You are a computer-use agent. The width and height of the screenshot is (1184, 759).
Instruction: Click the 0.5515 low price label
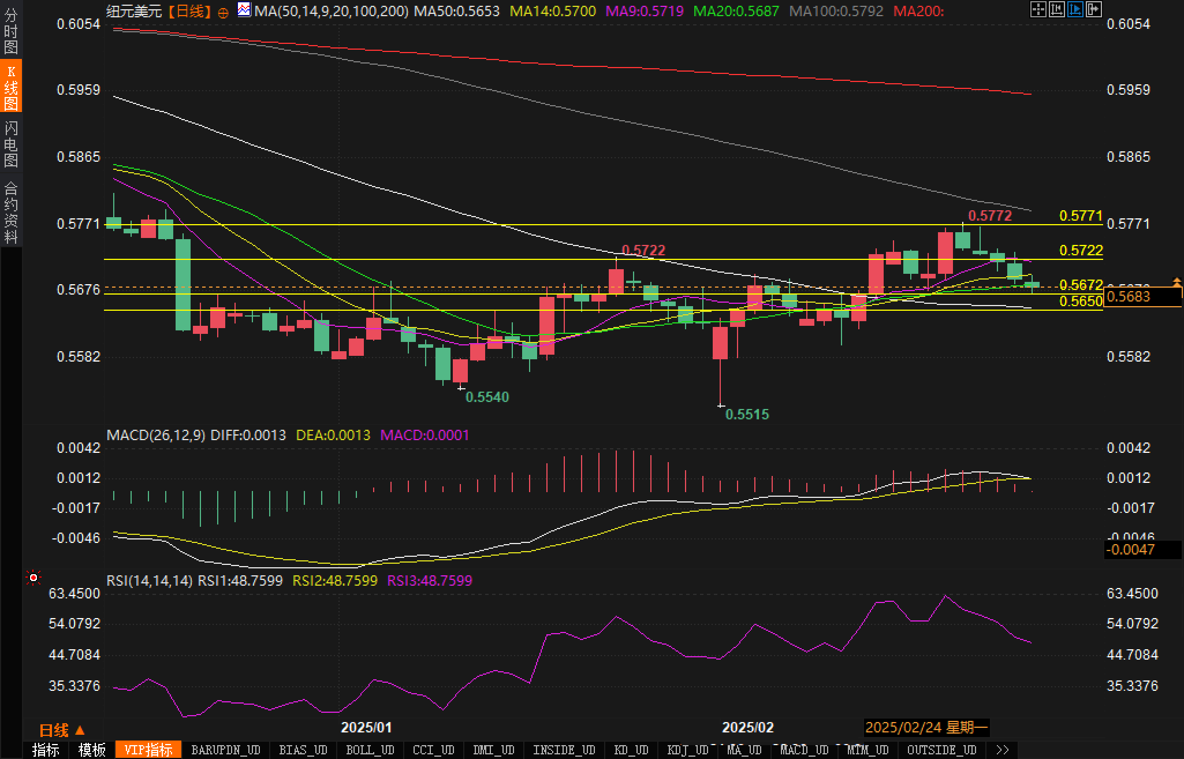tap(747, 414)
